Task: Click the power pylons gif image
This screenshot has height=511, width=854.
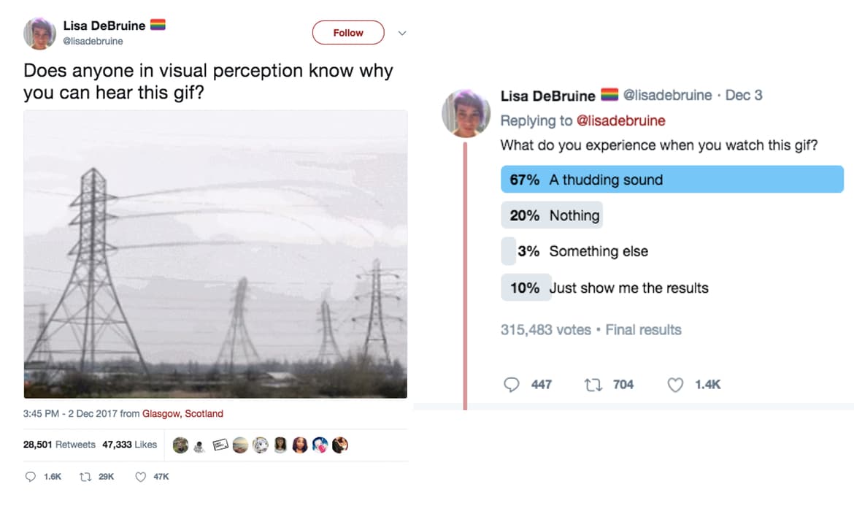Action: [215, 254]
